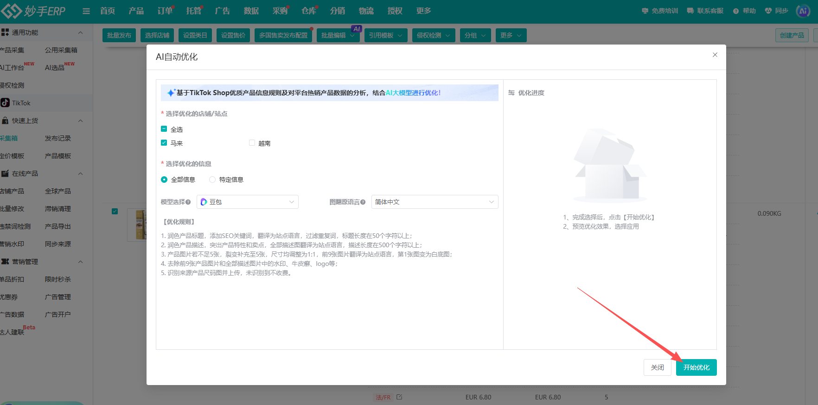Click the 批量发布 toolbar button

point(119,35)
